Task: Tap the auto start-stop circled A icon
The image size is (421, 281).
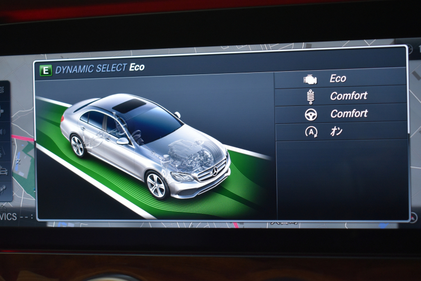Action: 311,132
